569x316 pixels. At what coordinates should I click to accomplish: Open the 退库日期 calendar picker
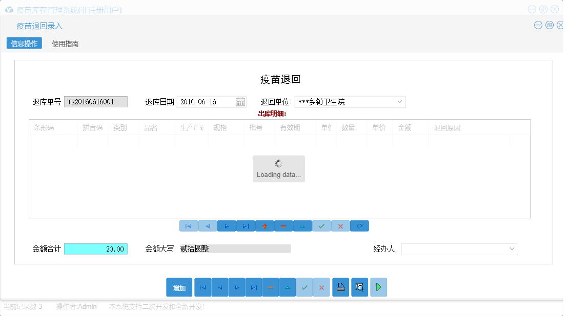(x=240, y=102)
